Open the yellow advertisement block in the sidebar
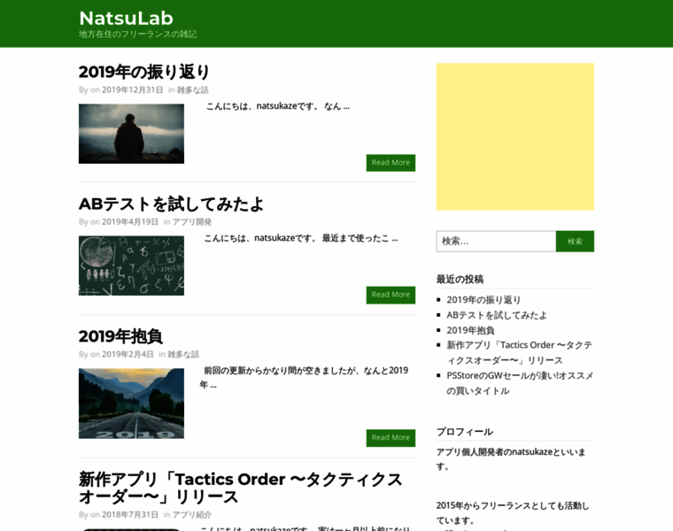This screenshot has width=673, height=531. point(515,137)
